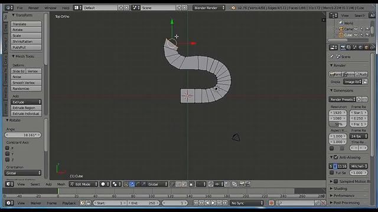Select the scale manipulator icon
The image size is (378, 212).
click(x=144, y=184)
